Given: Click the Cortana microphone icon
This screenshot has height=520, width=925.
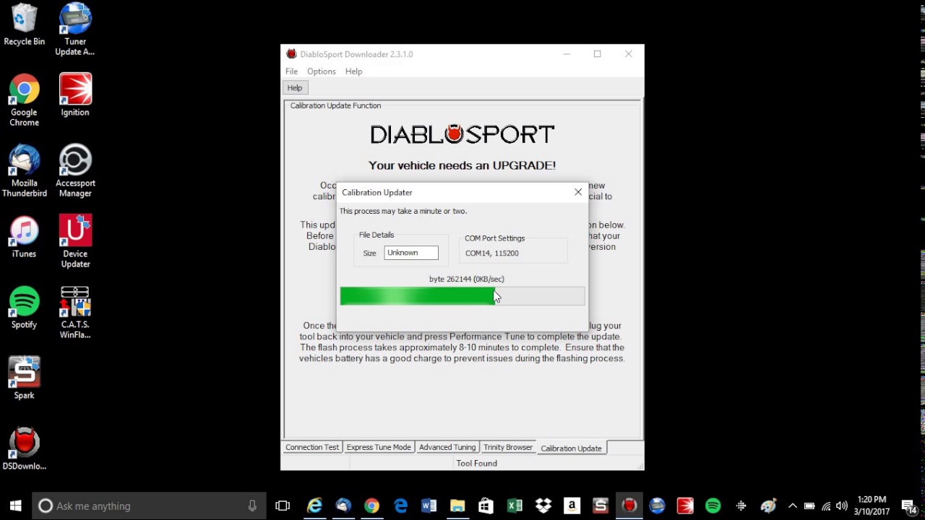Looking at the screenshot, I should click(252, 506).
